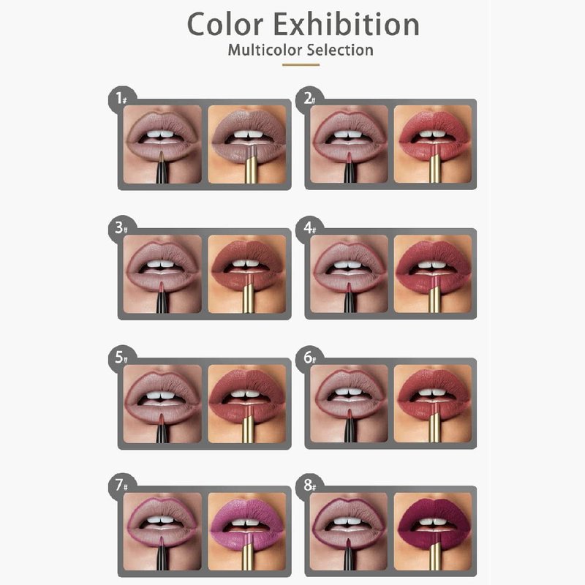585x585 pixels.
Task: Click the 4# number badge
Action: click(309, 227)
